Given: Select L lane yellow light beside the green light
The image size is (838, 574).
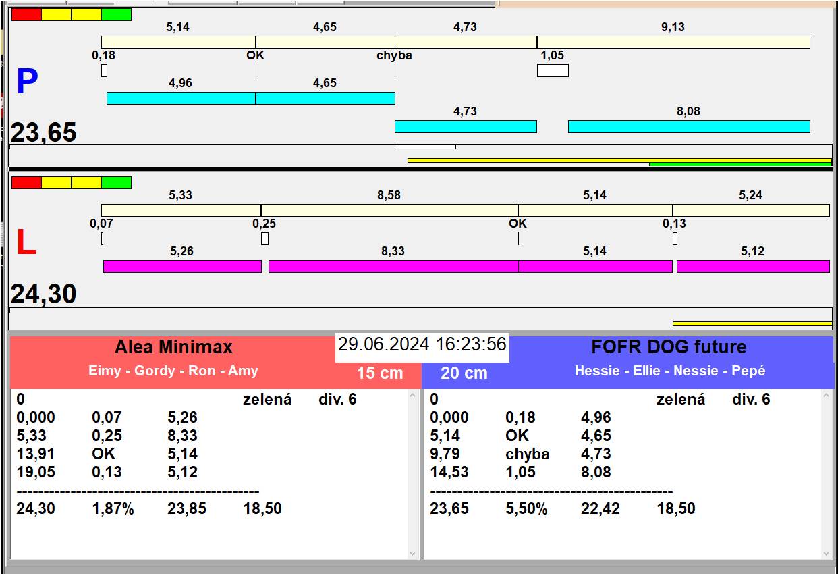Looking at the screenshot, I should pos(86,182).
